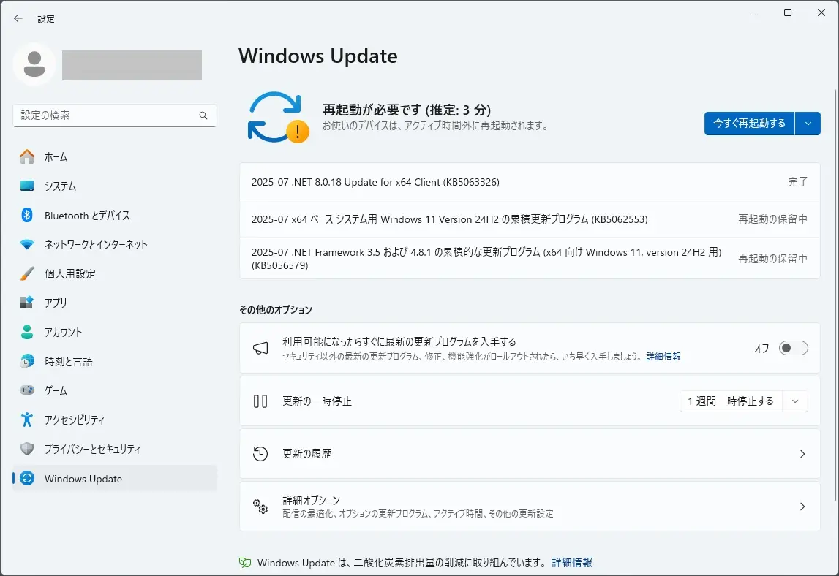The image size is (839, 576).
Task: Open 更新の履歴 via its right chevron
Action: tap(802, 454)
